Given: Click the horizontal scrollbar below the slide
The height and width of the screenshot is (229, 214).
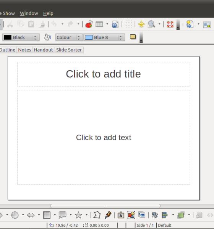Looking at the screenshot, I should coord(105,206).
